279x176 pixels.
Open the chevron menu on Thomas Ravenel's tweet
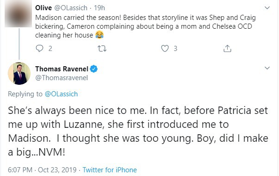pos(267,68)
